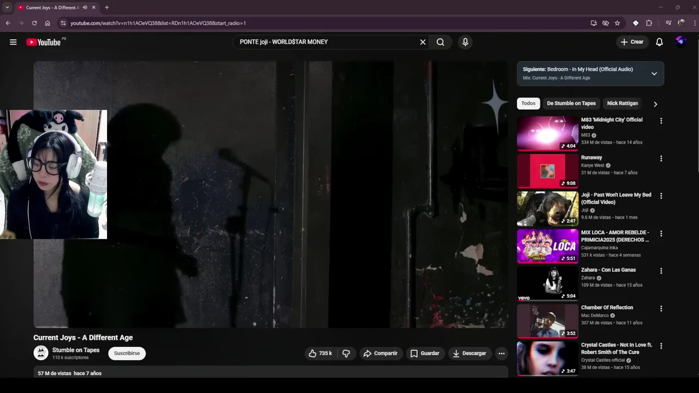This screenshot has height=393, width=699.
Task: Open M83 Midnight City video thumbnail
Action: pos(548,133)
